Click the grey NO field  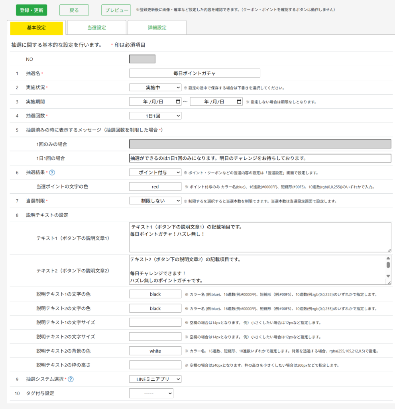click(142, 59)
